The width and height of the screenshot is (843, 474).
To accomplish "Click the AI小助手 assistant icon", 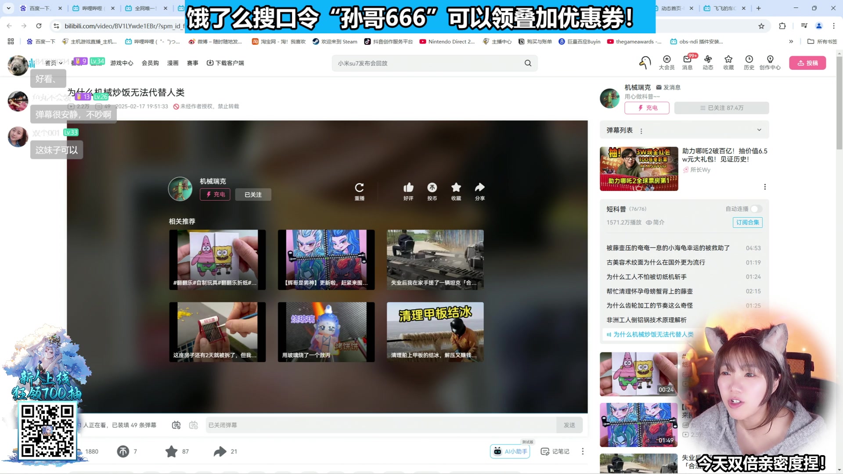I will 510,451.
